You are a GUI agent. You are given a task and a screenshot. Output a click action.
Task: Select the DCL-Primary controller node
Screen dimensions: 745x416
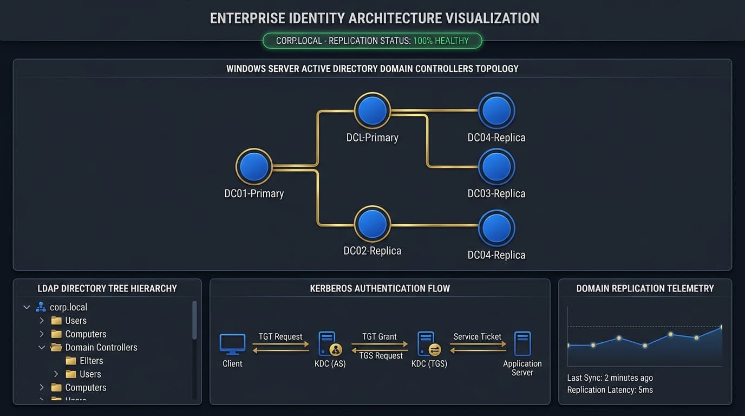click(x=372, y=110)
